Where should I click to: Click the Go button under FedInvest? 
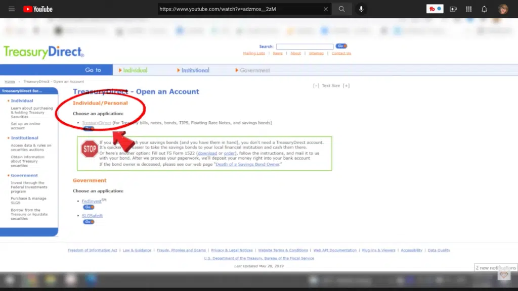tap(89, 207)
